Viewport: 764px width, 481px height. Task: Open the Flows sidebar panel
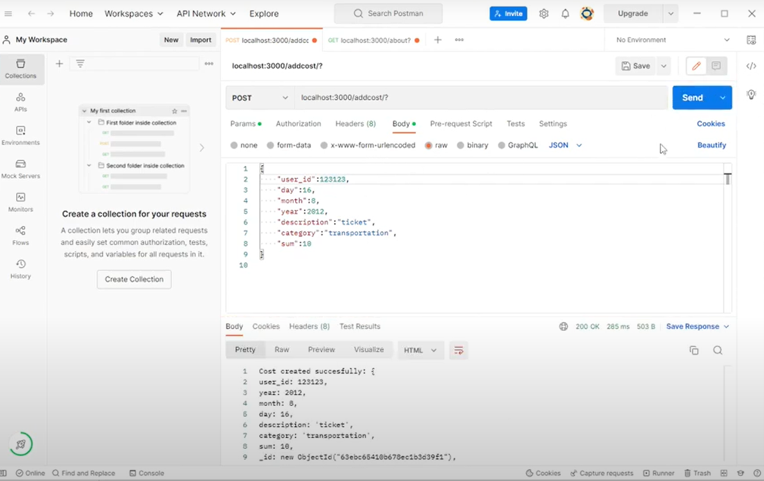(21, 236)
